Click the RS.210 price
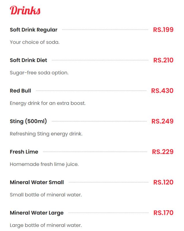 point(164,60)
